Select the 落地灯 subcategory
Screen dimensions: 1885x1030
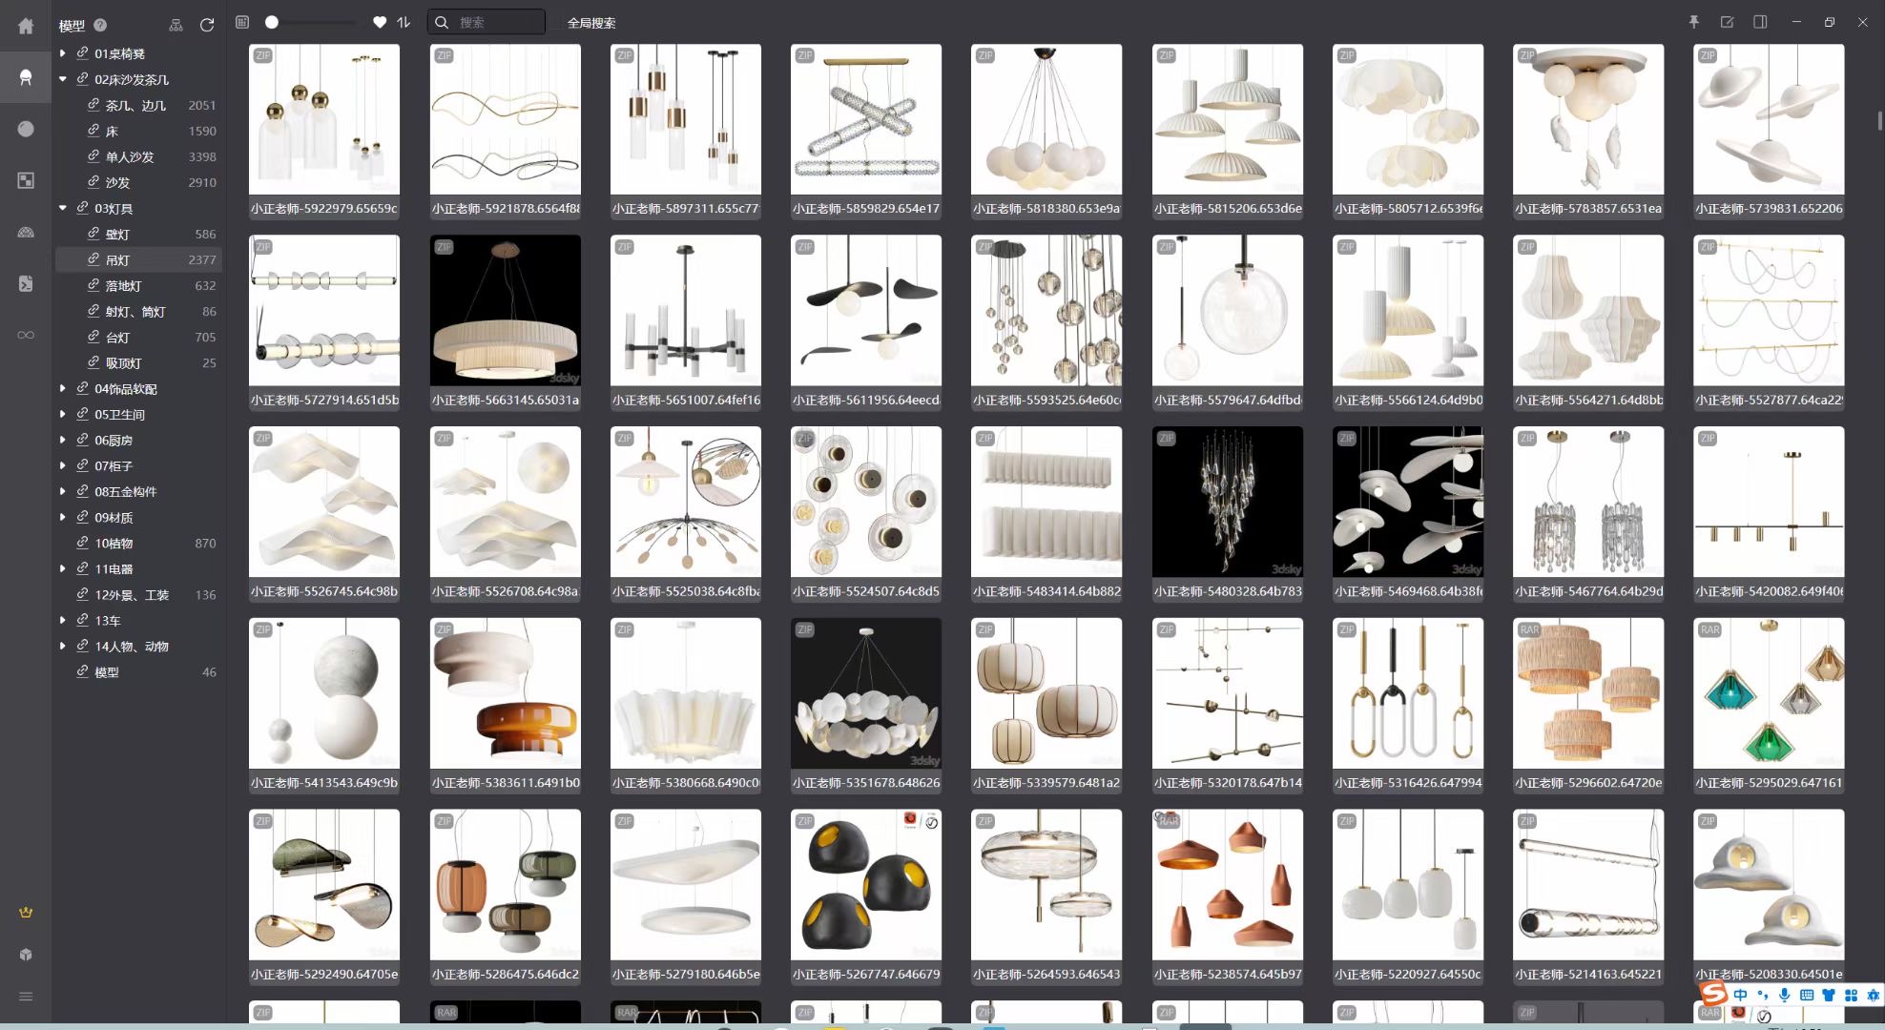[138, 285]
